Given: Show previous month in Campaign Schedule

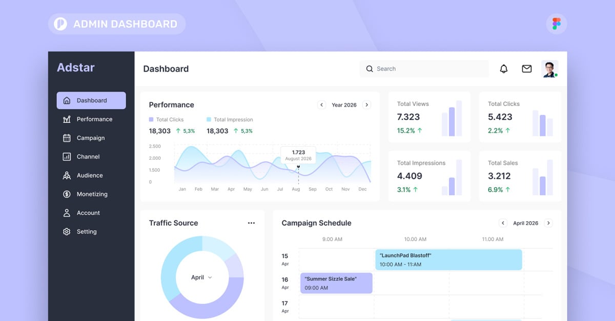Looking at the screenshot, I should pos(503,223).
